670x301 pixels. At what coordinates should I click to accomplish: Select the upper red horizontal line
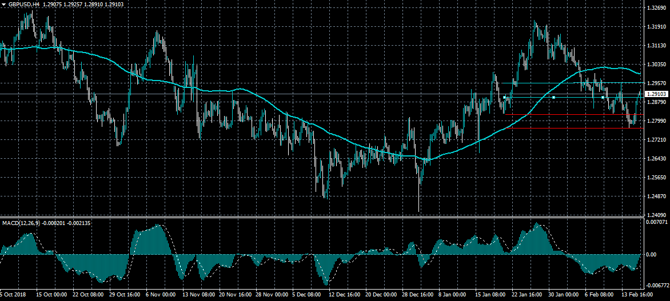pos(572,115)
